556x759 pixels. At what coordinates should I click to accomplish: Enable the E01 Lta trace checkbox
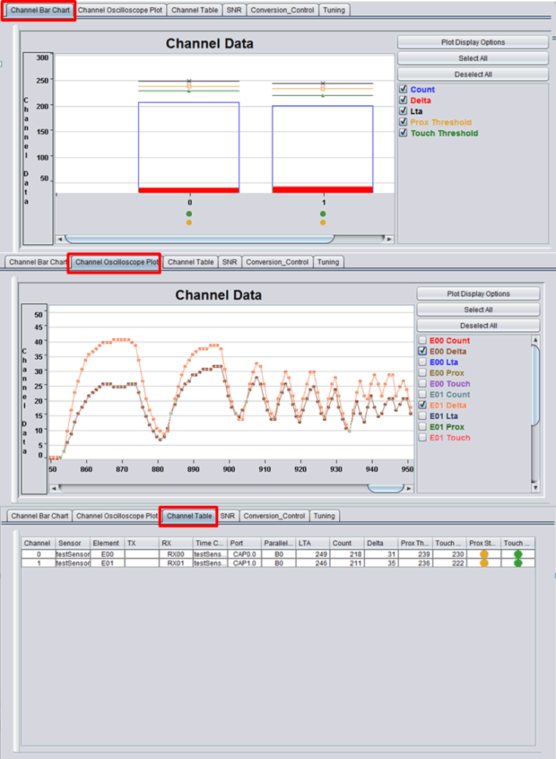click(x=422, y=416)
